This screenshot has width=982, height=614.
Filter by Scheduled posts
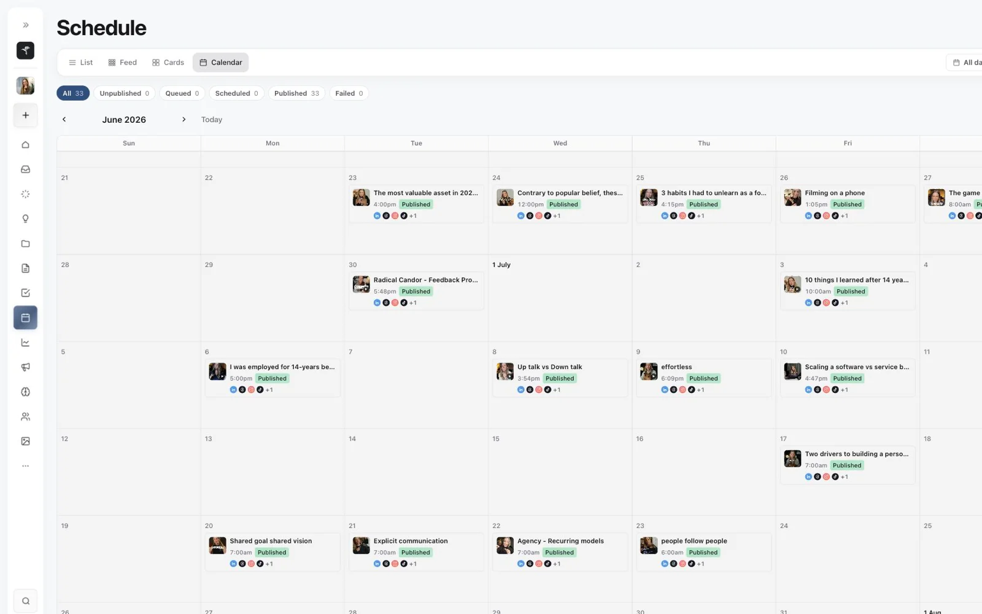coord(236,93)
